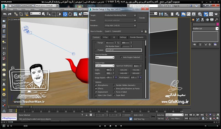Open the Material Editor icon
221x129 pixels.
point(200,14)
